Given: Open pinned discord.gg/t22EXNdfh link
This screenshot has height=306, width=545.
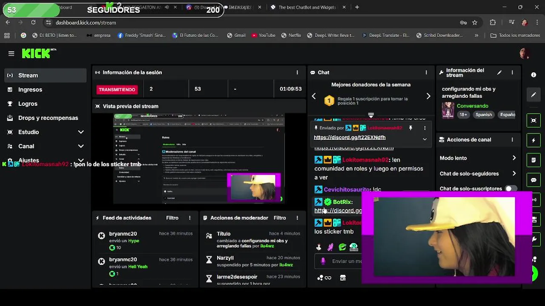Looking at the screenshot, I should 350,138.
